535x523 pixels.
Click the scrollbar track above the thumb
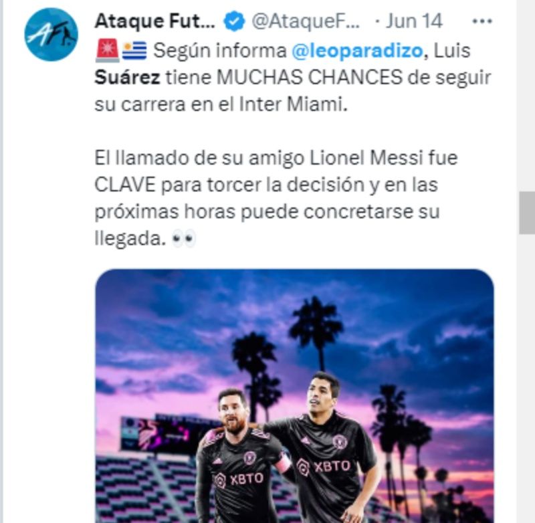[x=527, y=96]
